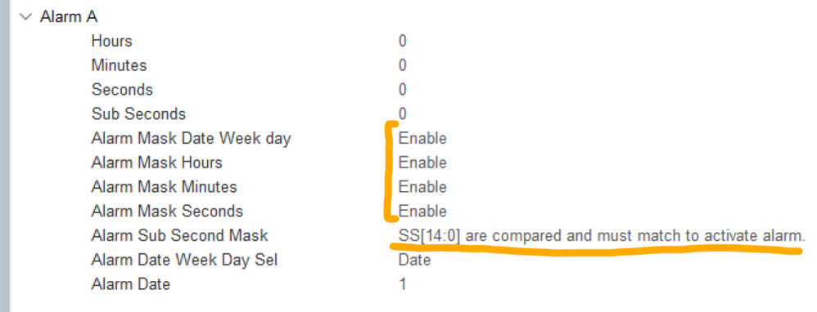Image resolution: width=817 pixels, height=312 pixels.
Task: Select the Alarm Date parameter label
Action: click(131, 284)
